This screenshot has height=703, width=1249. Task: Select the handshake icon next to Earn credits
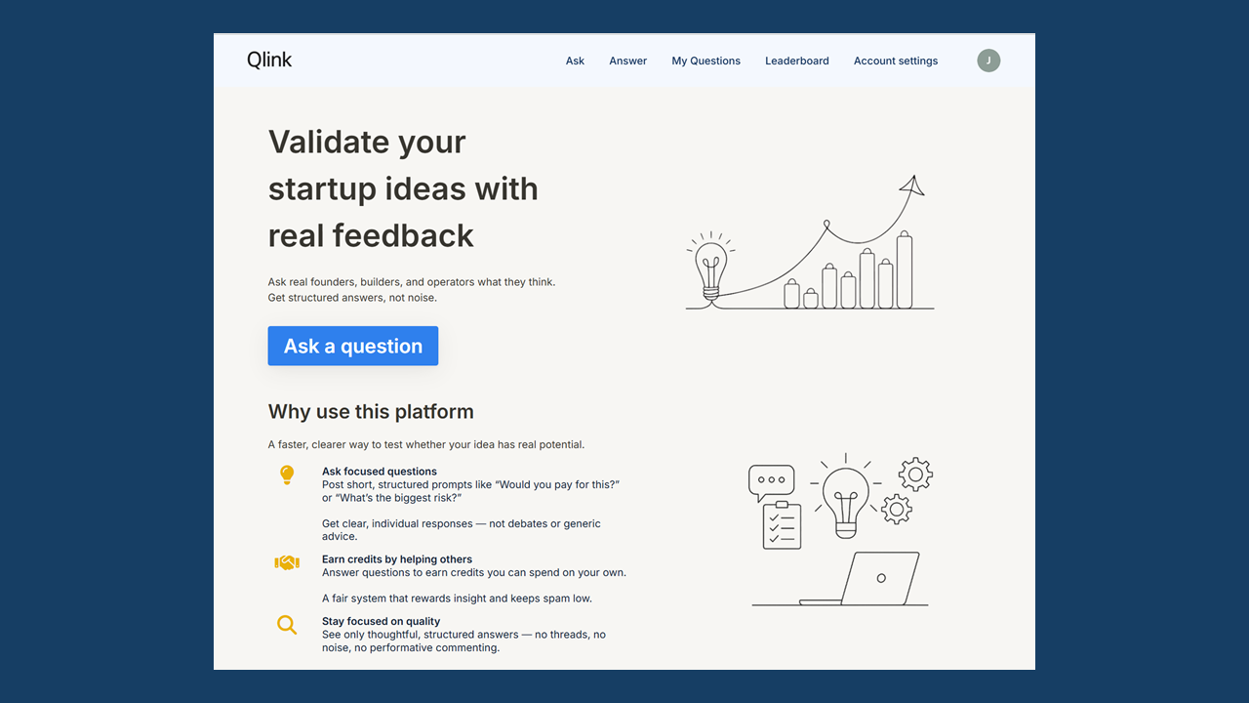[x=287, y=562]
